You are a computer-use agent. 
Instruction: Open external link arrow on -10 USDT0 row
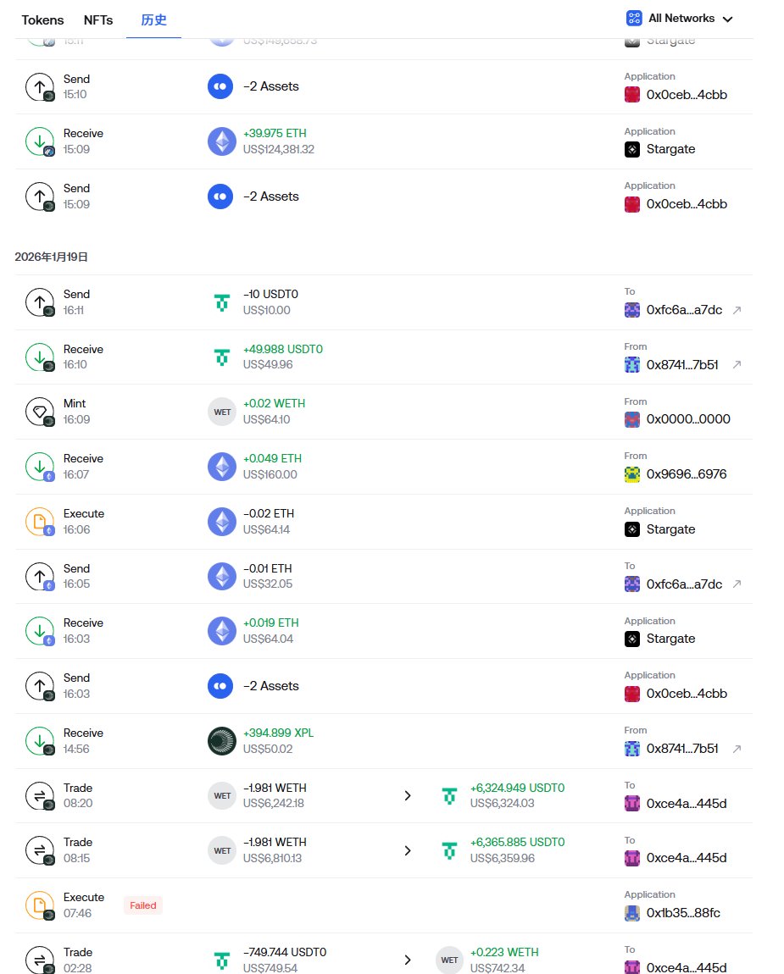(x=737, y=310)
